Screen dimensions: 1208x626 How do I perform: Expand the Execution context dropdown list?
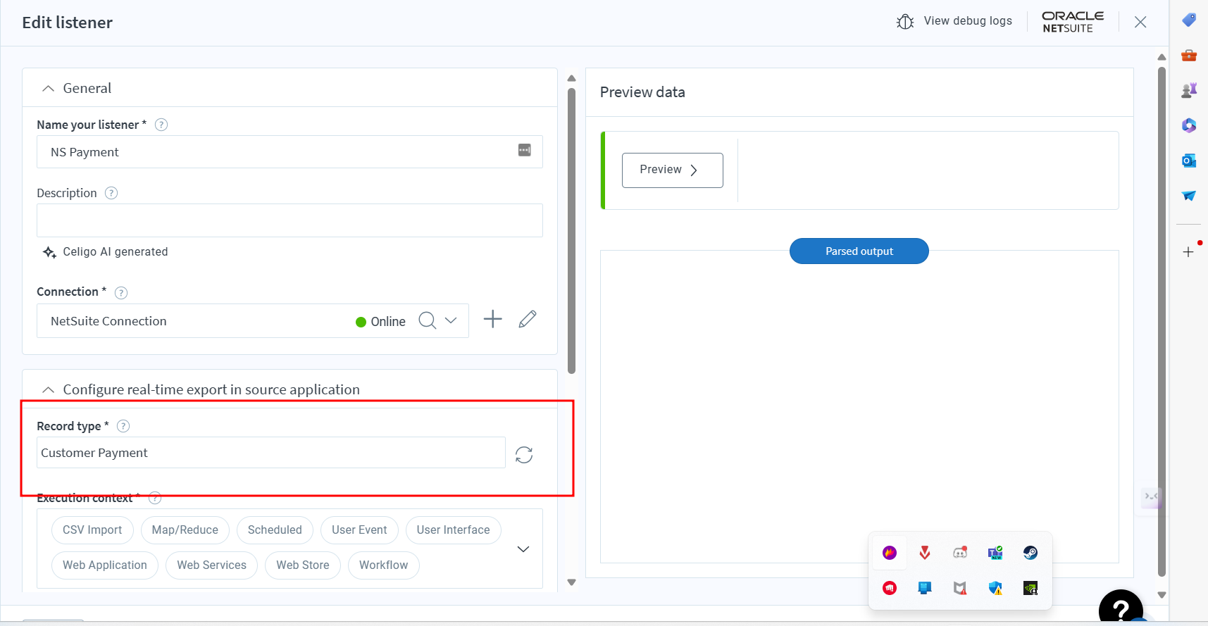(523, 549)
